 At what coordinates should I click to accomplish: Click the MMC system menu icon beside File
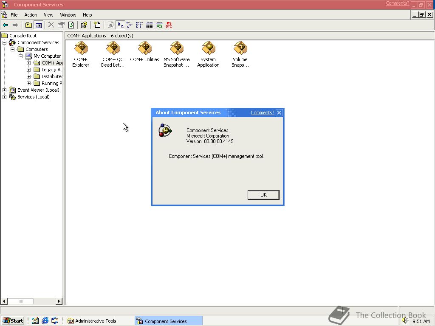coord(4,15)
